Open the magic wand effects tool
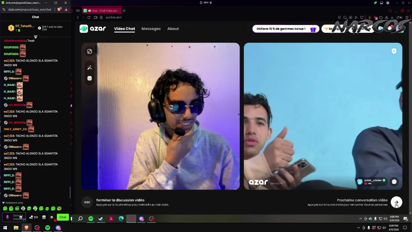 tap(89, 68)
